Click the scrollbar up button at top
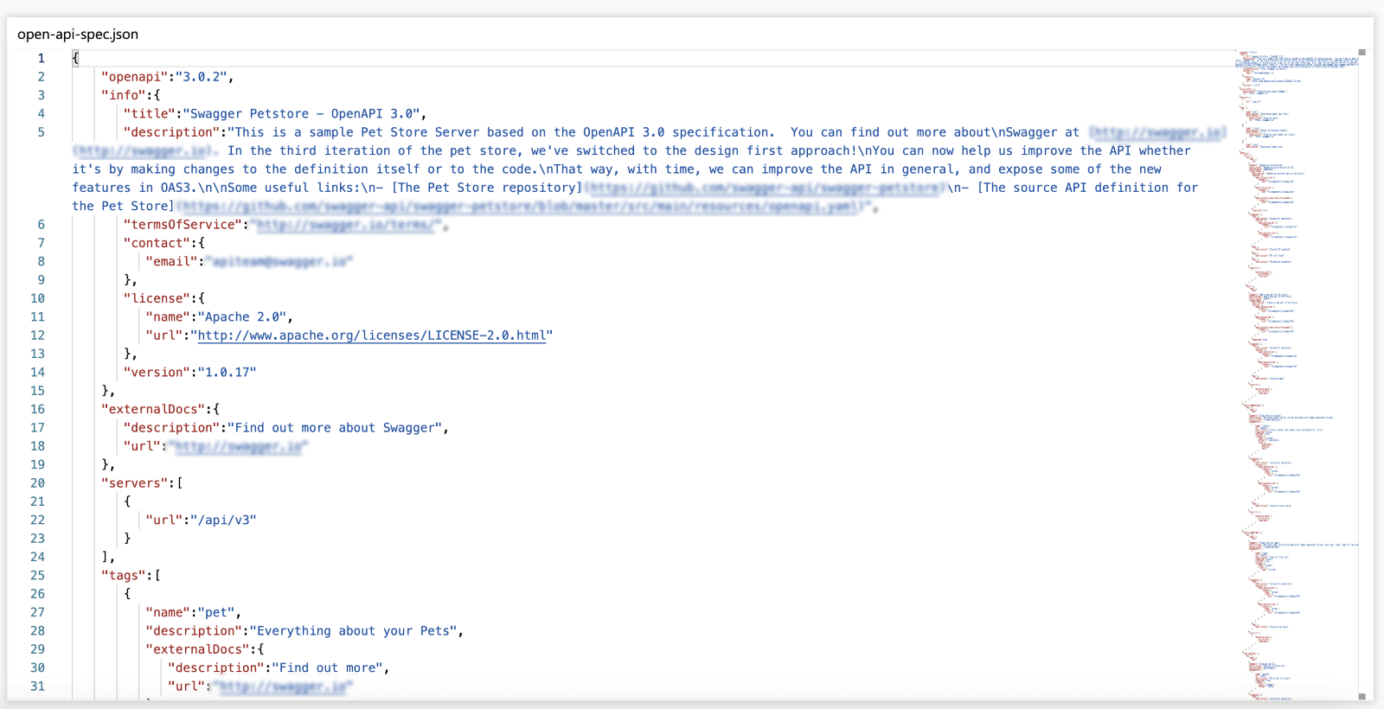Viewport: 1384px width, 709px height. (x=1362, y=53)
